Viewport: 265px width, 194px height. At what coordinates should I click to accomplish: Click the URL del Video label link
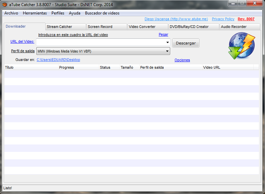[x=22, y=41]
